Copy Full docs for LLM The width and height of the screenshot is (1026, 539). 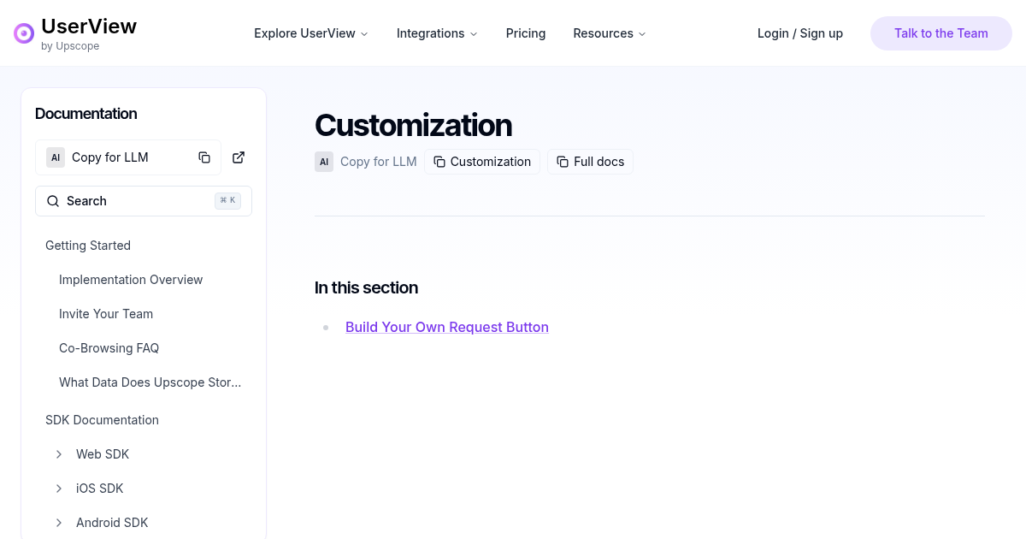(590, 162)
